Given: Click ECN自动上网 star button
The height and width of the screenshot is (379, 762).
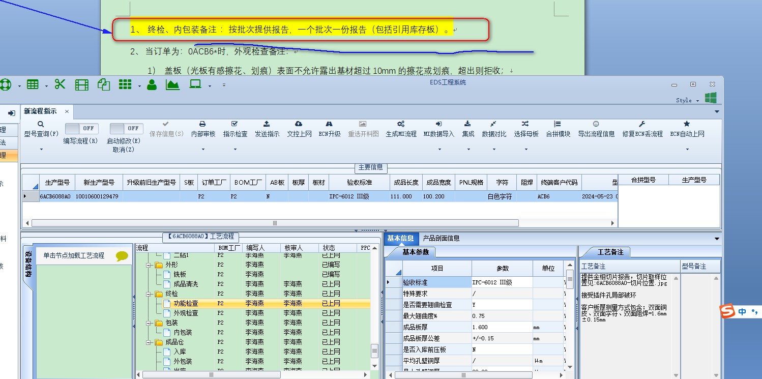Looking at the screenshot, I should (687, 129).
